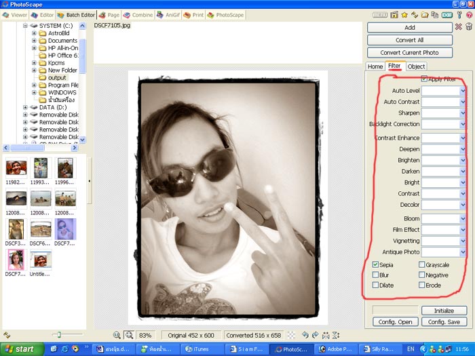This screenshot has width=475, height=356.
Task: Click the flip horizontal icon
Action: (x=326, y=335)
